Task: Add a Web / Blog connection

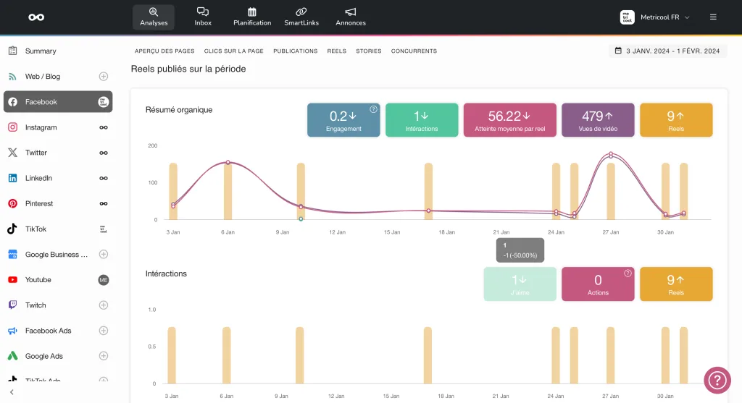Action: pyautogui.click(x=104, y=77)
